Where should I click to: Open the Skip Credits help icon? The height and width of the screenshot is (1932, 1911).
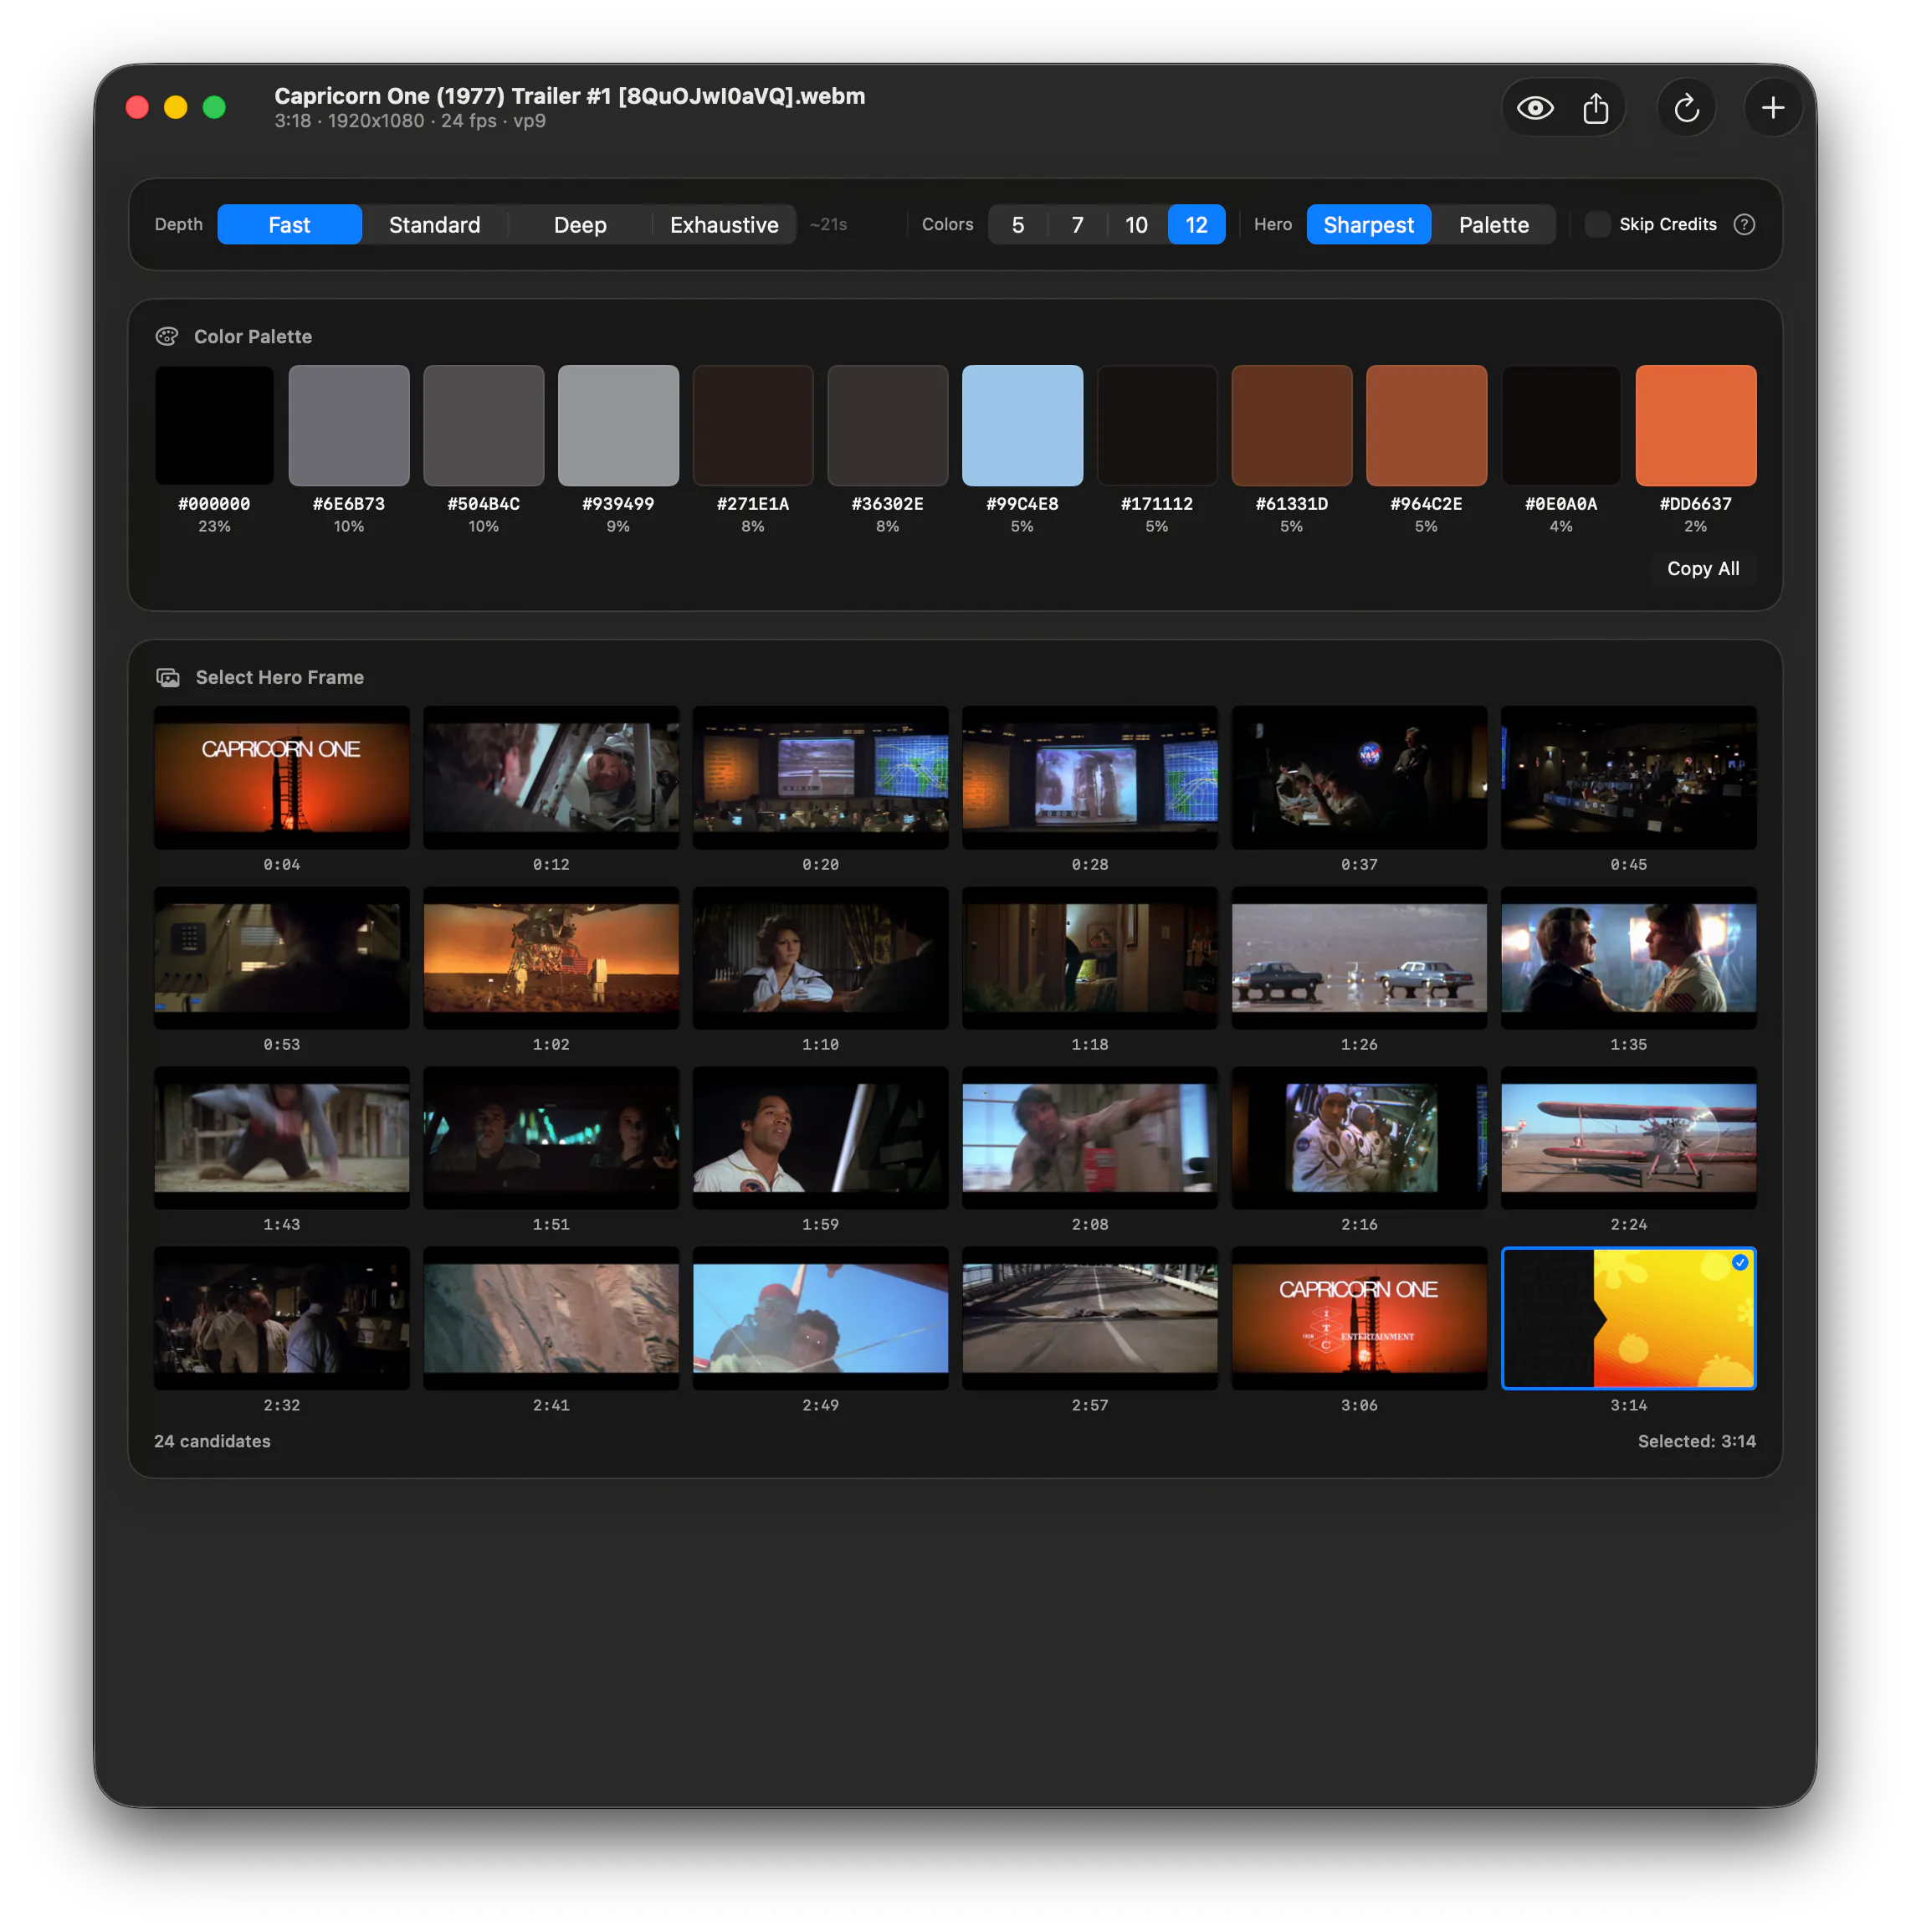coord(1744,224)
